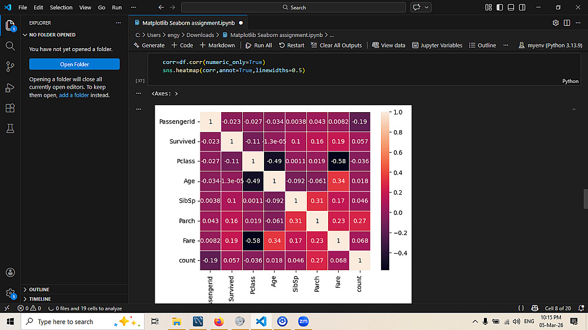Open the Run menu
The width and height of the screenshot is (588, 330).
pyautogui.click(x=117, y=8)
